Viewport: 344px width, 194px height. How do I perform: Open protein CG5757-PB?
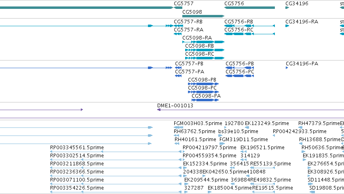189,64
